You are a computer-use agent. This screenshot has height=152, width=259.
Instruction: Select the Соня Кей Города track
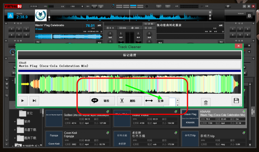click(x=77, y=138)
